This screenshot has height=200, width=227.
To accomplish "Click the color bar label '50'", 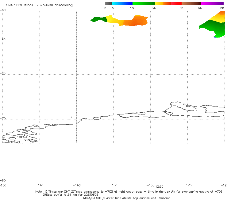I will pos(181,8).
